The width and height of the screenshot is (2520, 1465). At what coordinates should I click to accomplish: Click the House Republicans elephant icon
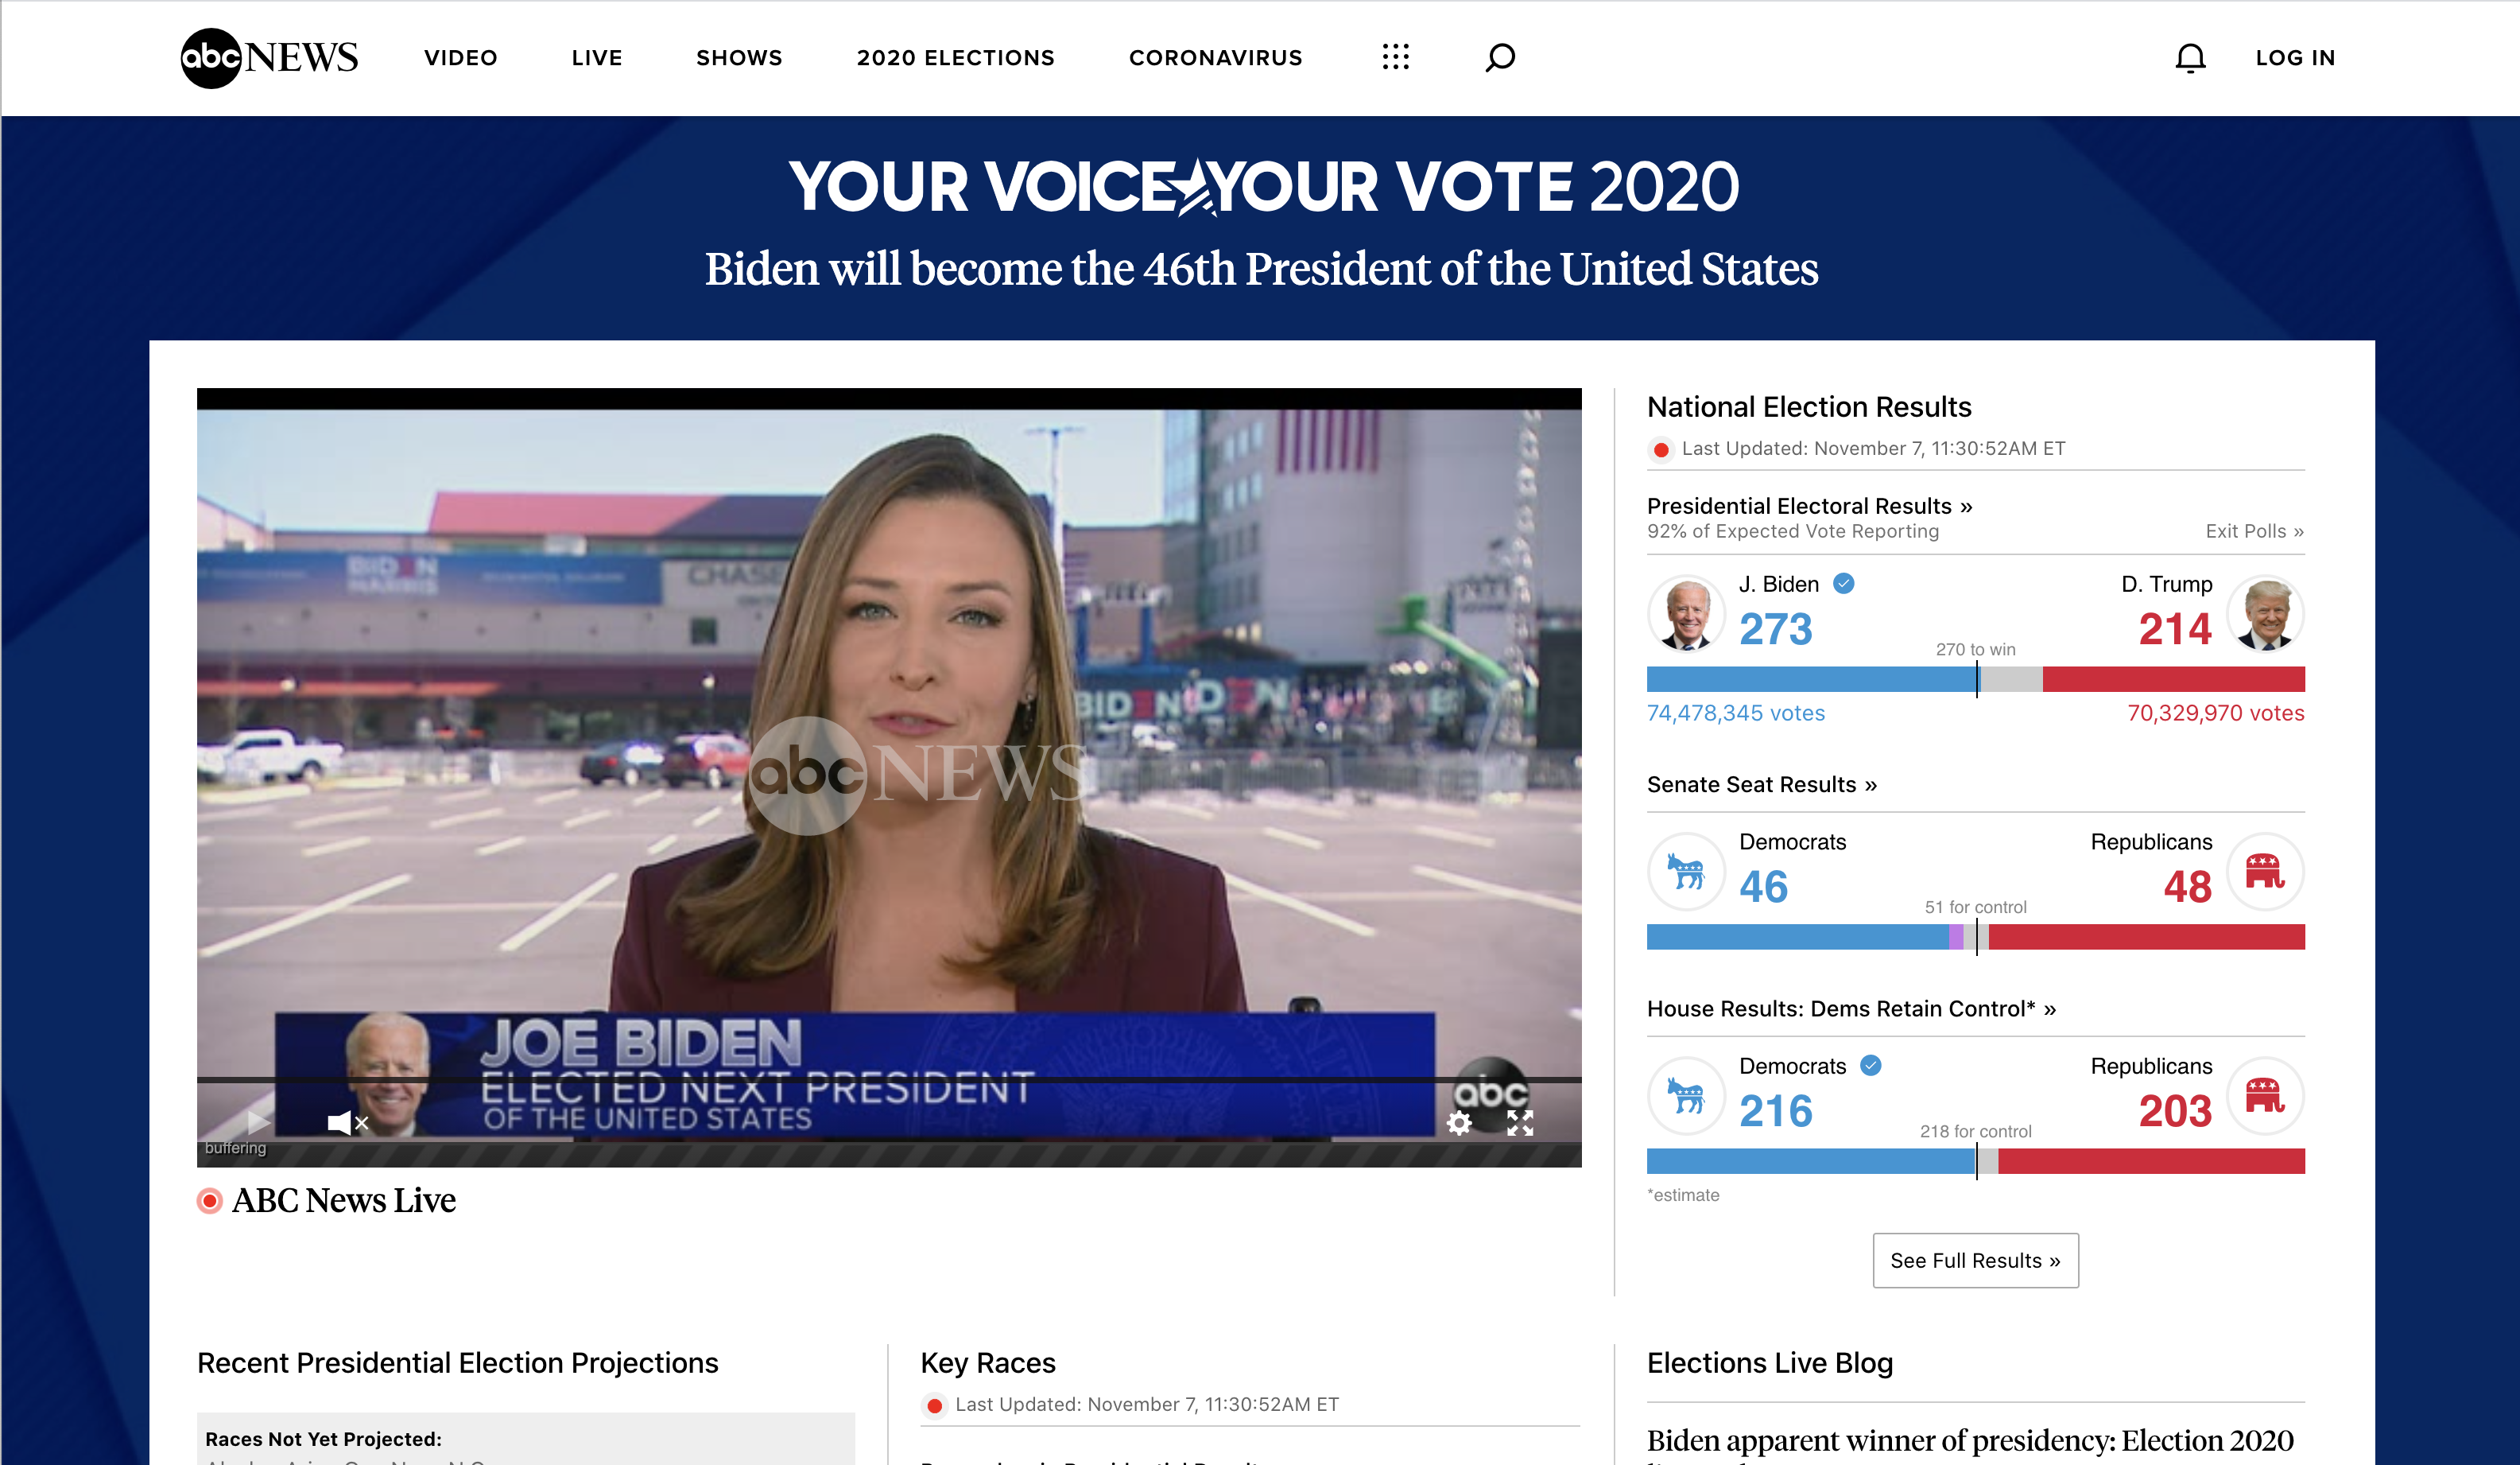[x=2265, y=1096]
